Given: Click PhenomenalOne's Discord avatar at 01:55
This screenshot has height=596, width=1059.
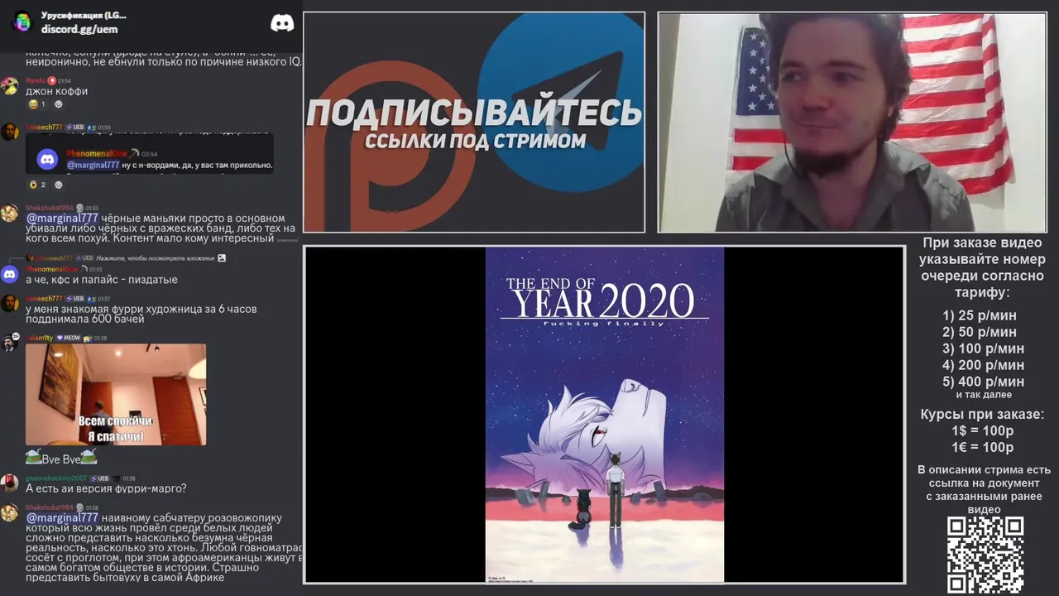Looking at the screenshot, I should point(9,274).
